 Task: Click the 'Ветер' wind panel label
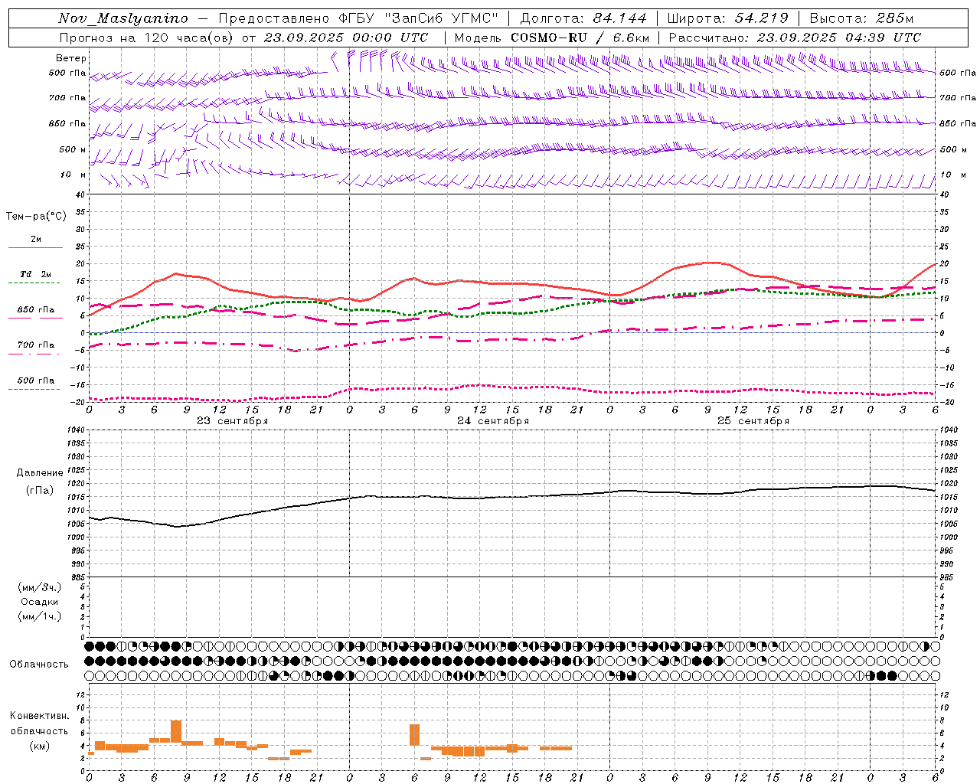tap(71, 58)
